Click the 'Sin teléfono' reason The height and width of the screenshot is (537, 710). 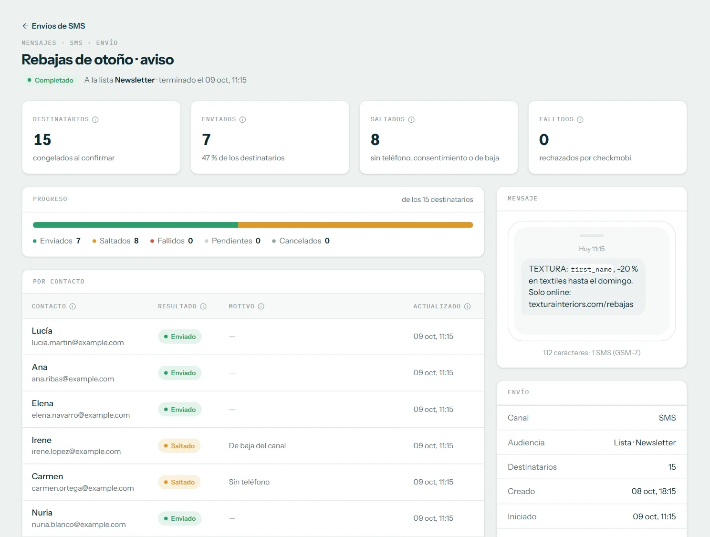coord(249,482)
